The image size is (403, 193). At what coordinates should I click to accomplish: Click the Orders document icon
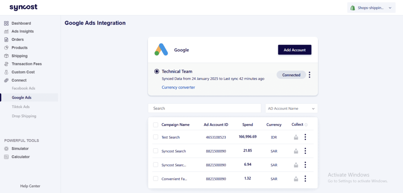[6, 40]
